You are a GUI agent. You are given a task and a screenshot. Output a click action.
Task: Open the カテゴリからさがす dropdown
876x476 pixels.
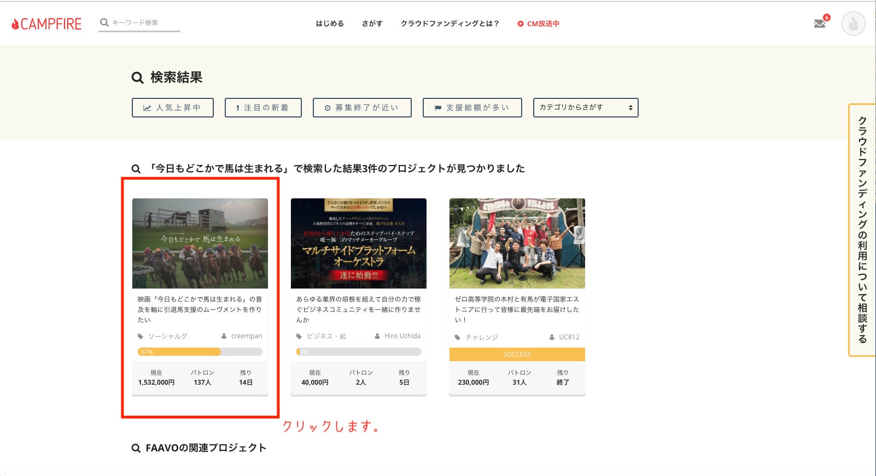(585, 108)
